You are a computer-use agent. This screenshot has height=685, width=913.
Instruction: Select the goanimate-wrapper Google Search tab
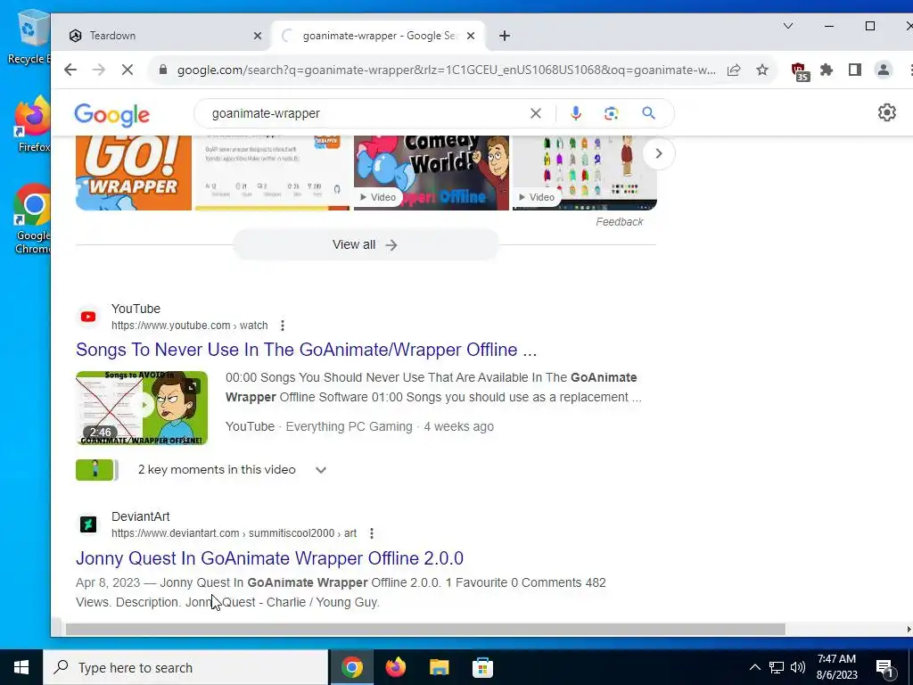pos(378,36)
